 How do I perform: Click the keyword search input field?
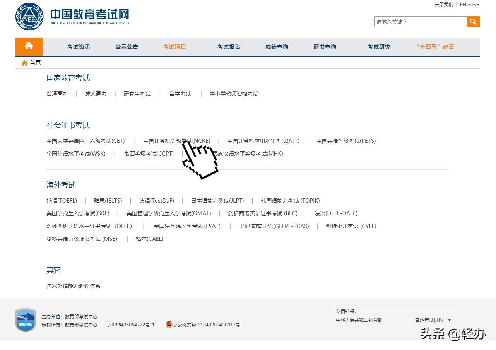point(421,22)
